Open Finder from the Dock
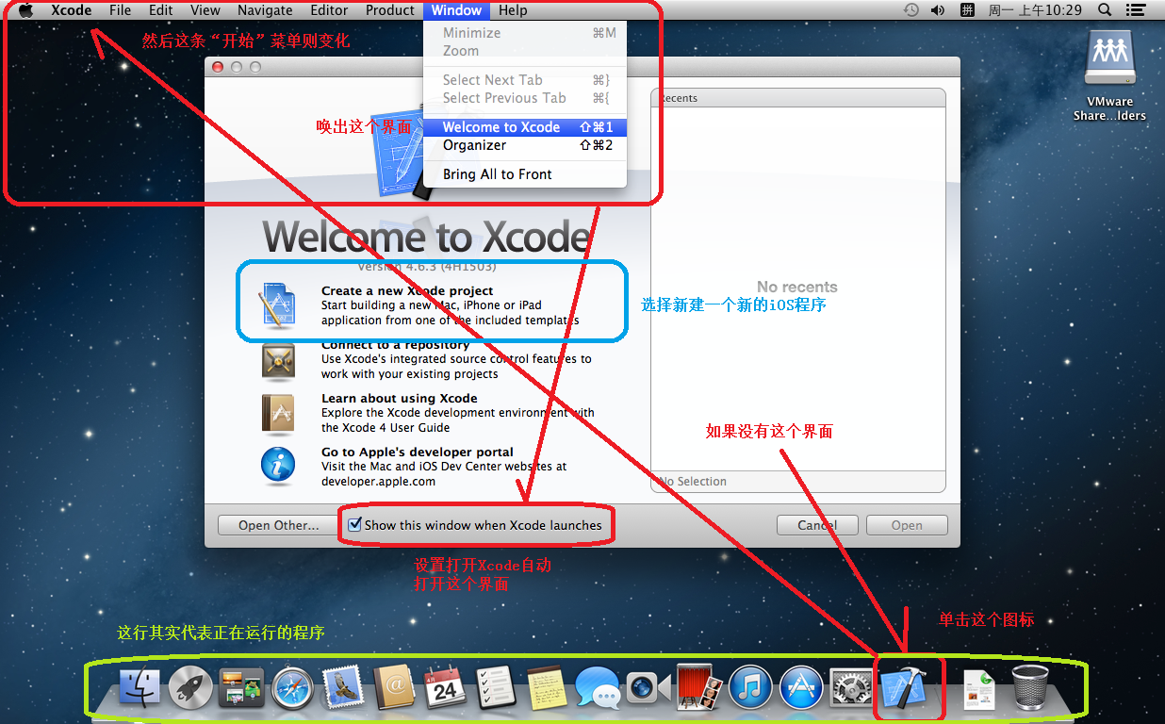This screenshot has height=724, width=1165. [x=140, y=688]
